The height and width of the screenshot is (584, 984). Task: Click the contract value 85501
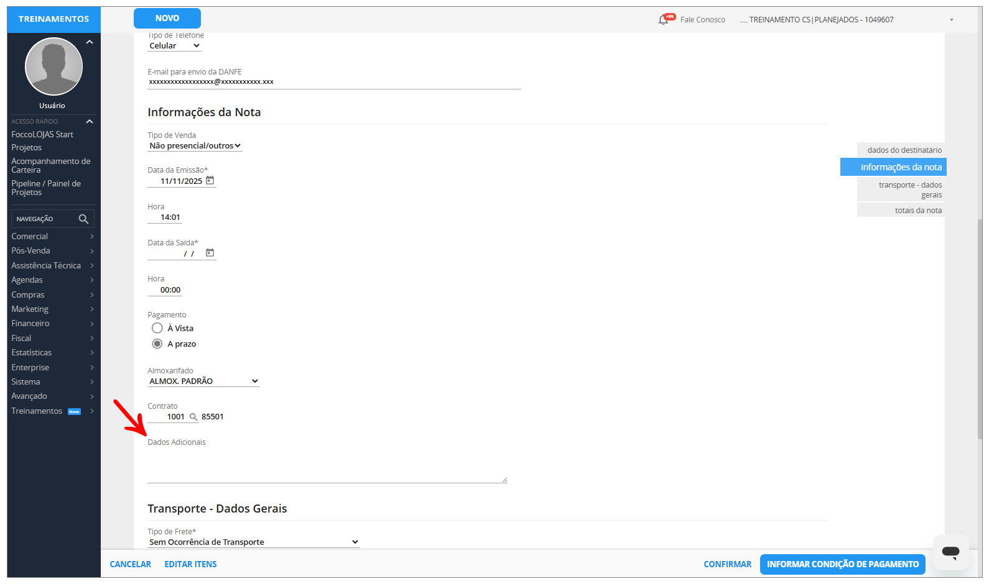[213, 417]
